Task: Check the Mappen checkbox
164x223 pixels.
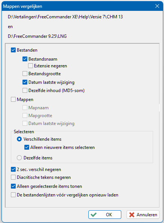Action: click(13, 100)
